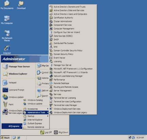
Task: Click Search in Start menu
Action: click(42, 96)
